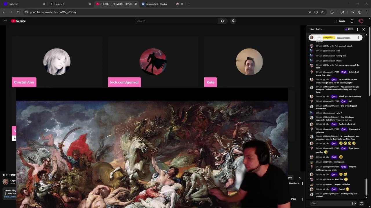Select THE TRUTH PREVAILS YouTube tab
The image size is (371, 208).
[117, 4]
